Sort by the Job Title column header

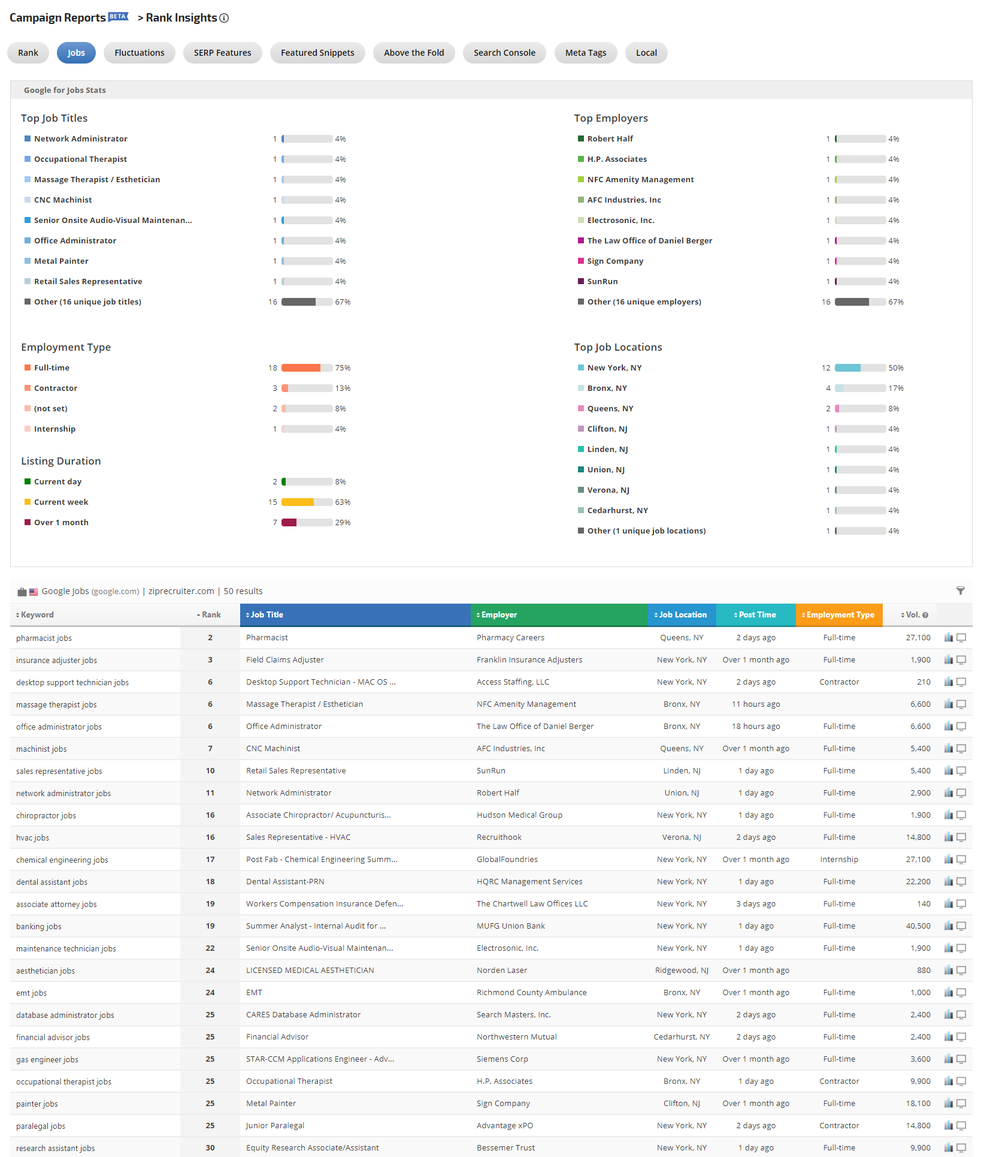(x=355, y=615)
